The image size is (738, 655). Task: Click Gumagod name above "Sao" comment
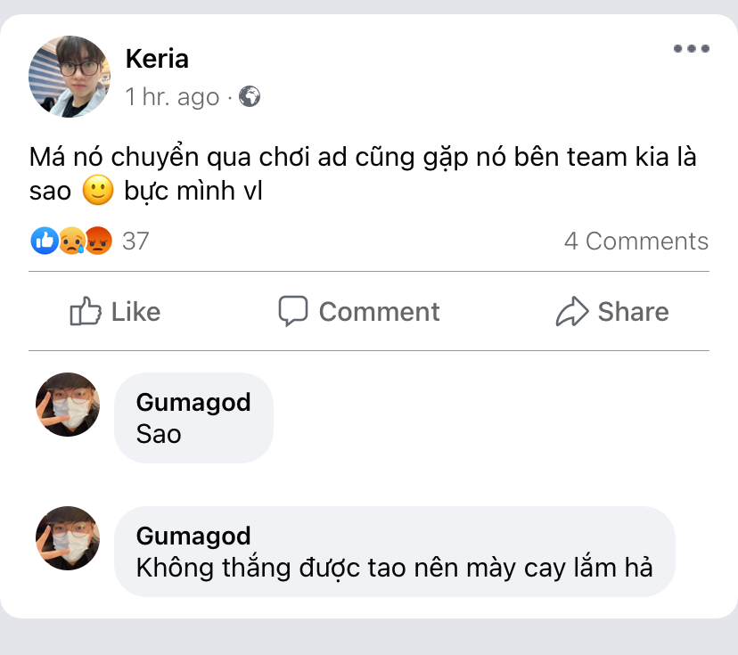coord(193,402)
